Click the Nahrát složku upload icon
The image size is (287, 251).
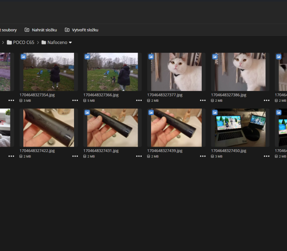tap(27, 30)
